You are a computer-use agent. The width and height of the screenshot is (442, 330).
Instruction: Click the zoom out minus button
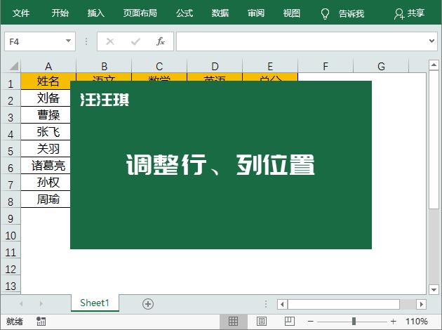(x=311, y=322)
